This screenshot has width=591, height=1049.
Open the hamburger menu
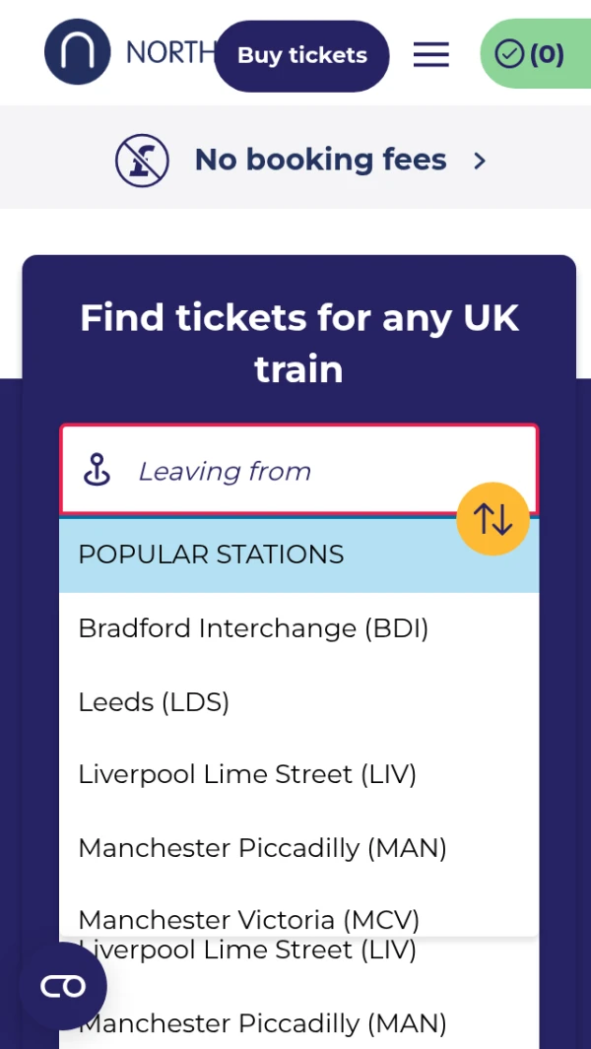(430, 54)
